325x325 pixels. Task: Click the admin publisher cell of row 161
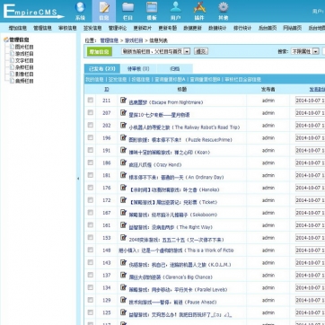[x=268, y=225]
